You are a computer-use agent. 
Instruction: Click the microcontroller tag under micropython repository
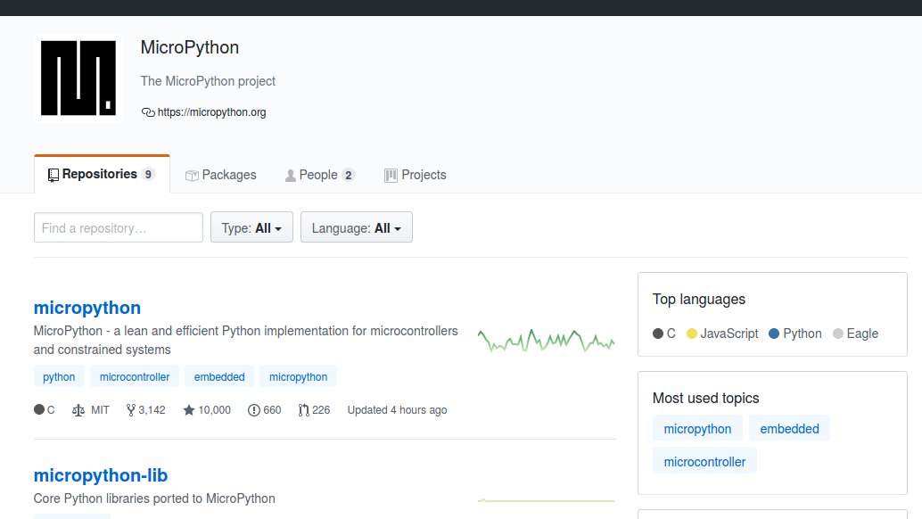point(135,376)
